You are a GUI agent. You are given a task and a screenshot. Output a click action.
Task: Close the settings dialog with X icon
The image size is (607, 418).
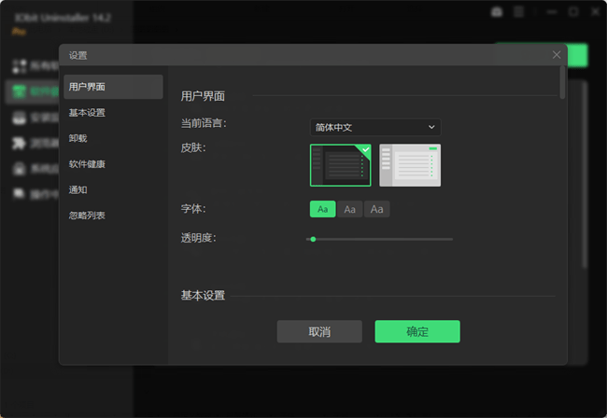click(x=557, y=55)
